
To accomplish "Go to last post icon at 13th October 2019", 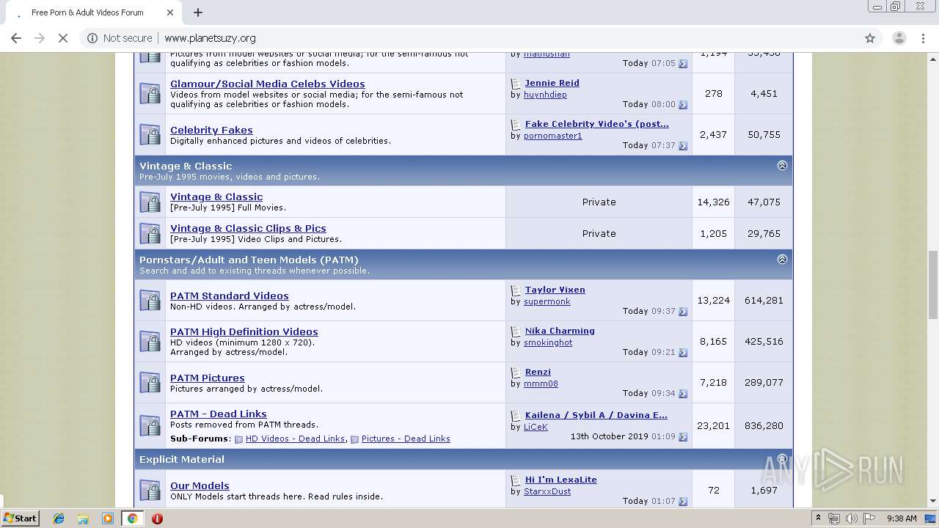I will [683, 437].
